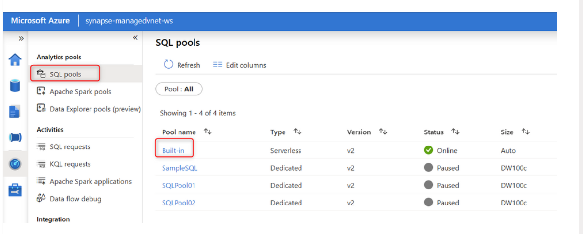The width and height of the screenshot is (583, 234).
Task: Click the Auto size cell
Action: coord(508,150)
